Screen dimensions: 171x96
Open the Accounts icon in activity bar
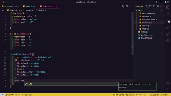click(x=168, y=83)
